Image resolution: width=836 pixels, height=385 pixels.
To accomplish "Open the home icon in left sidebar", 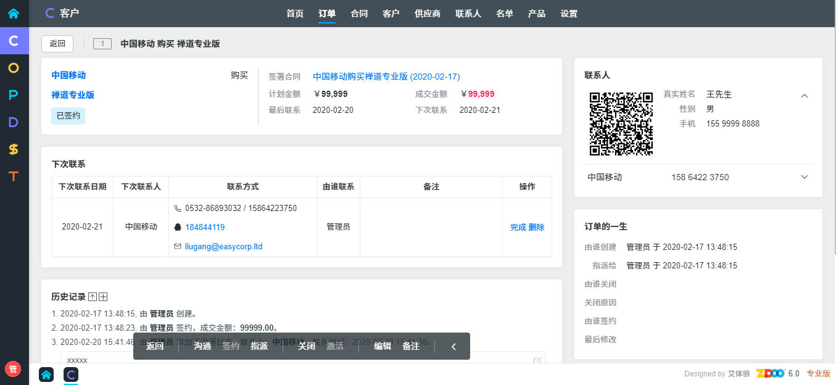I will tap(14, 13).
